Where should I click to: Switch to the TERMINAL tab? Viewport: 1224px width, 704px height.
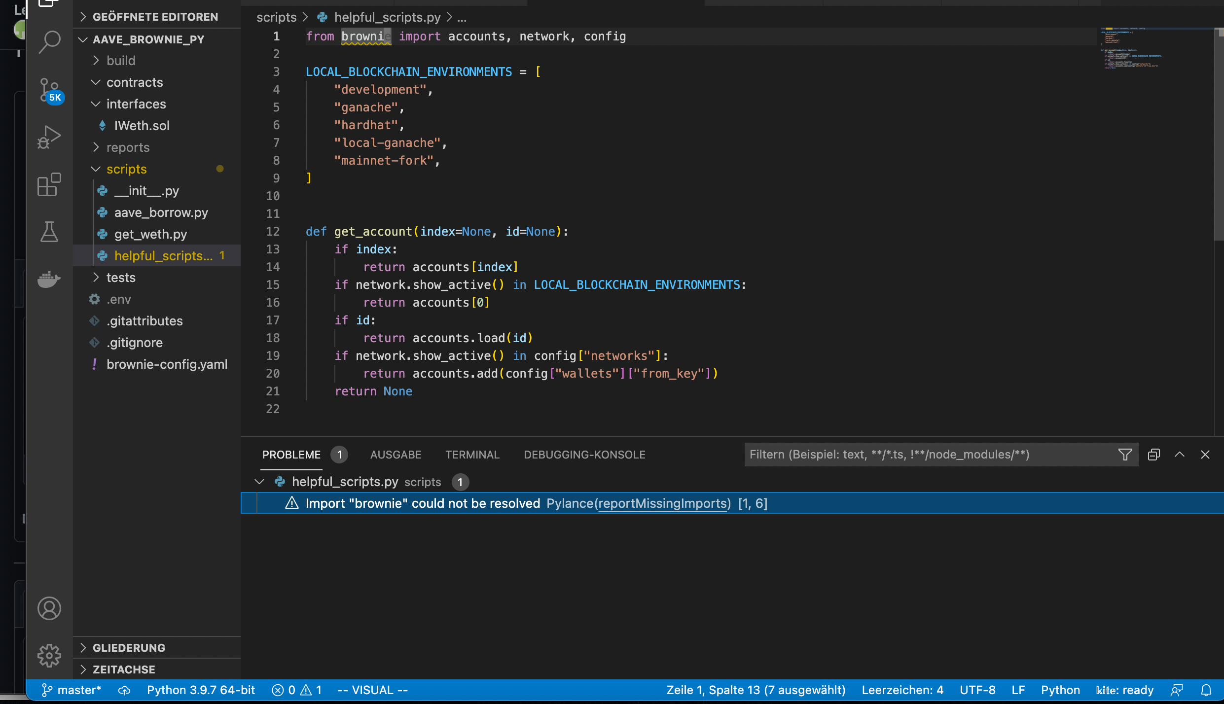472,455
